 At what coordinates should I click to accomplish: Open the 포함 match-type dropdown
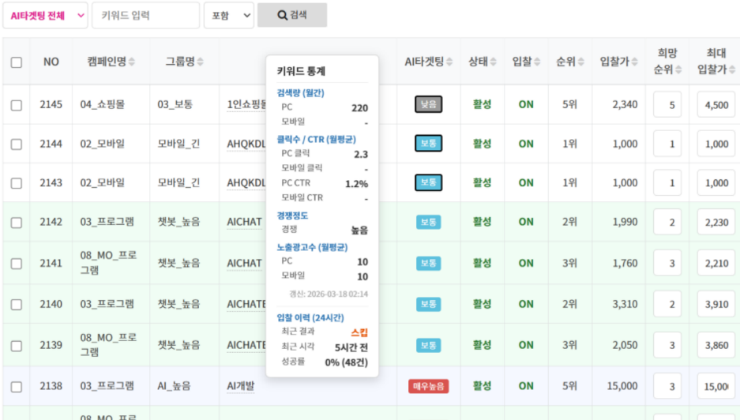pyautogui.click(x=229, y=16)
